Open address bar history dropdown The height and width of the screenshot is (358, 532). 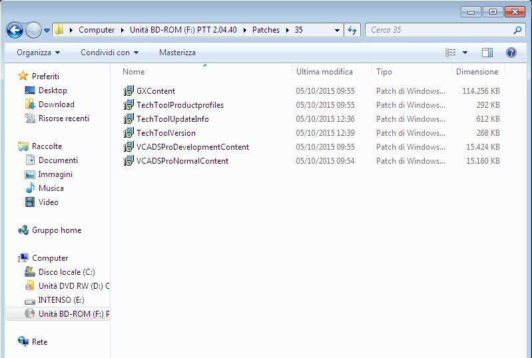[x=337, y=30]
